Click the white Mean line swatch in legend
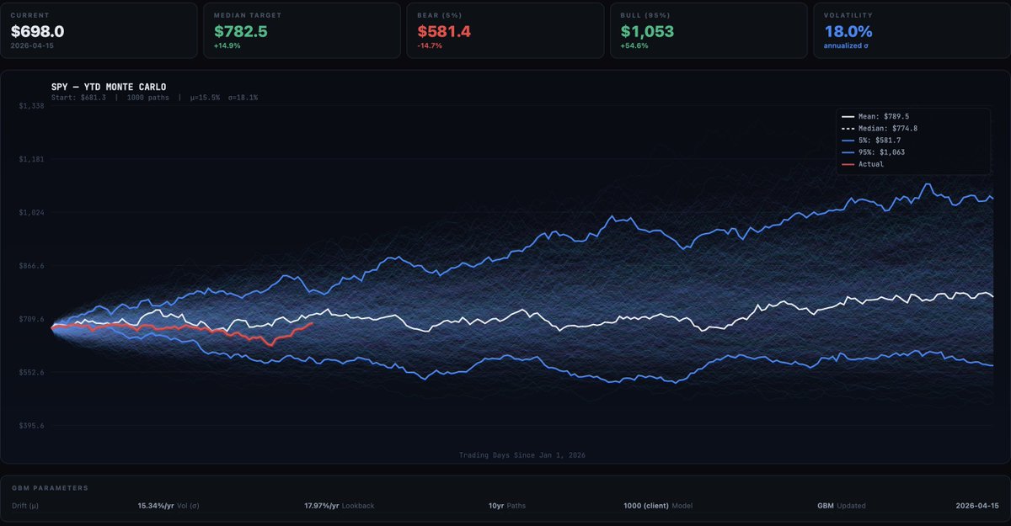The image size is (1011, 526). pyautogui.click(x=848, y=117)
